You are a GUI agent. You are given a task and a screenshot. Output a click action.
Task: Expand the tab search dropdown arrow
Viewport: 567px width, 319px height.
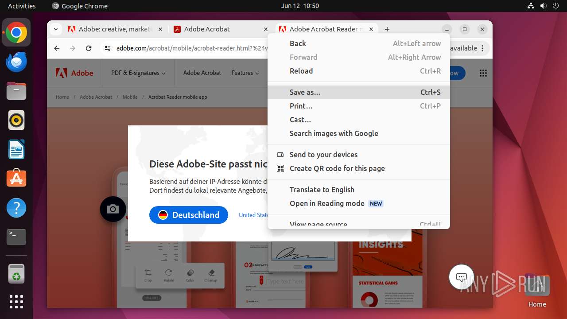55,29
